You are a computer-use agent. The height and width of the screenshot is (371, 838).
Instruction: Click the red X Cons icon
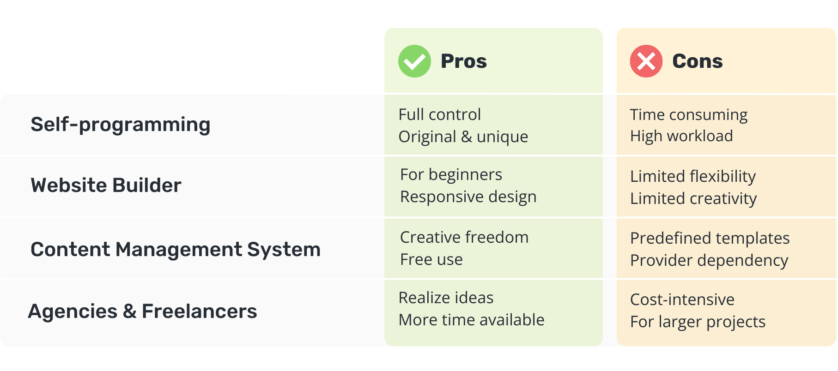point(646,61)
